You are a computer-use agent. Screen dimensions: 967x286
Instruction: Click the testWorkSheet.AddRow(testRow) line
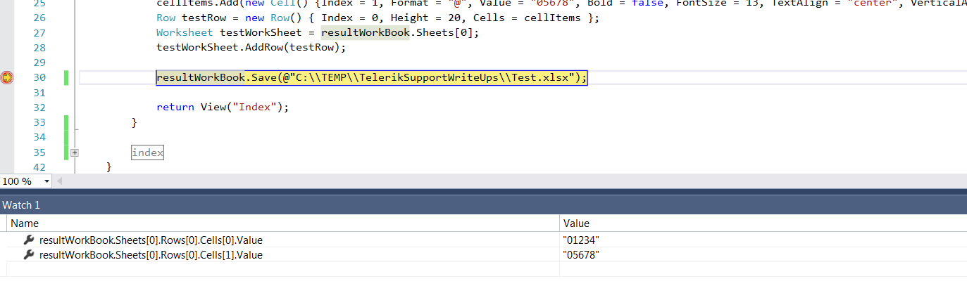click(x=251, y=48)
